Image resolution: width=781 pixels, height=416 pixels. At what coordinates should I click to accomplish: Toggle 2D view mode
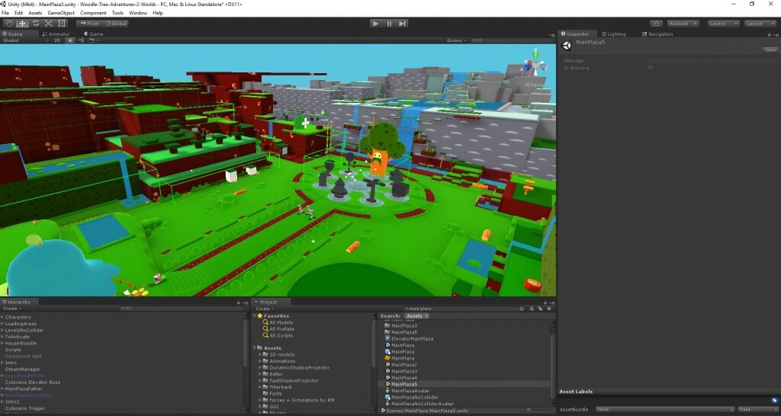coord(57,40)
